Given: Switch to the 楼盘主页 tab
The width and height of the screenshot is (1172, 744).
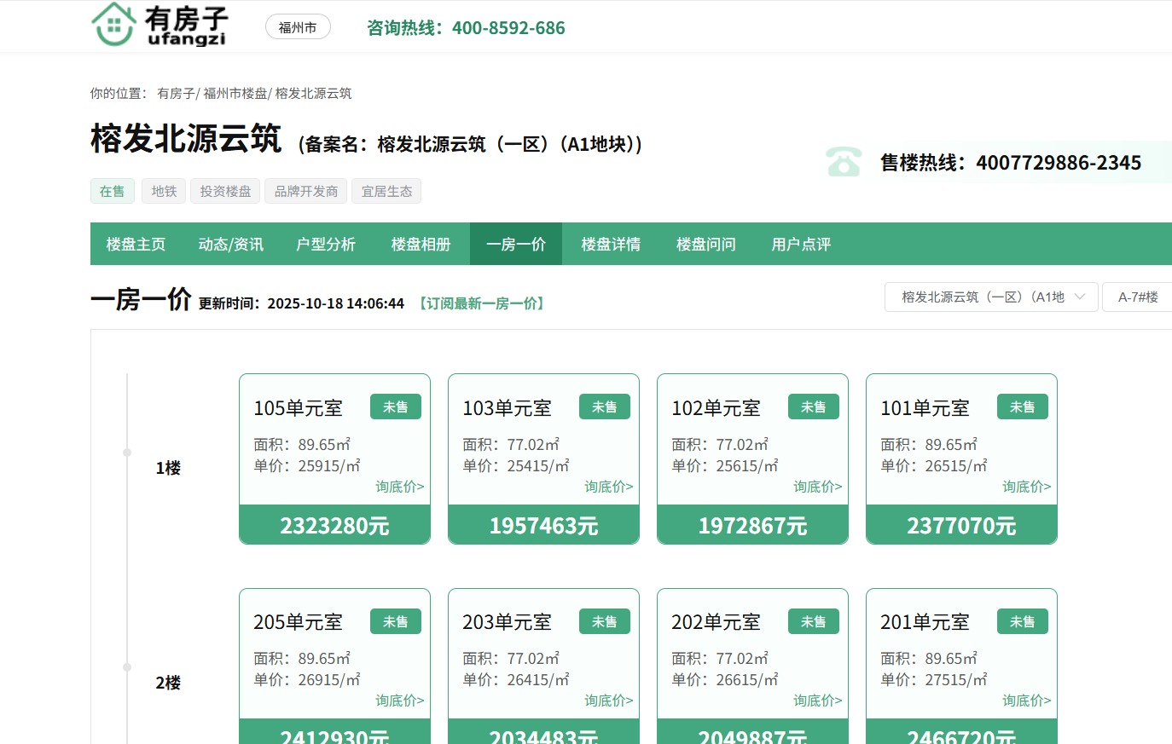Looking at the screenshot, I should pyautogui.click(x=136, y=245).
